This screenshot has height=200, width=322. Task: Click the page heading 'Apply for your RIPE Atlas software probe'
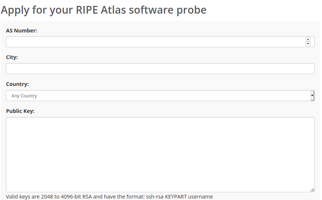104,10
